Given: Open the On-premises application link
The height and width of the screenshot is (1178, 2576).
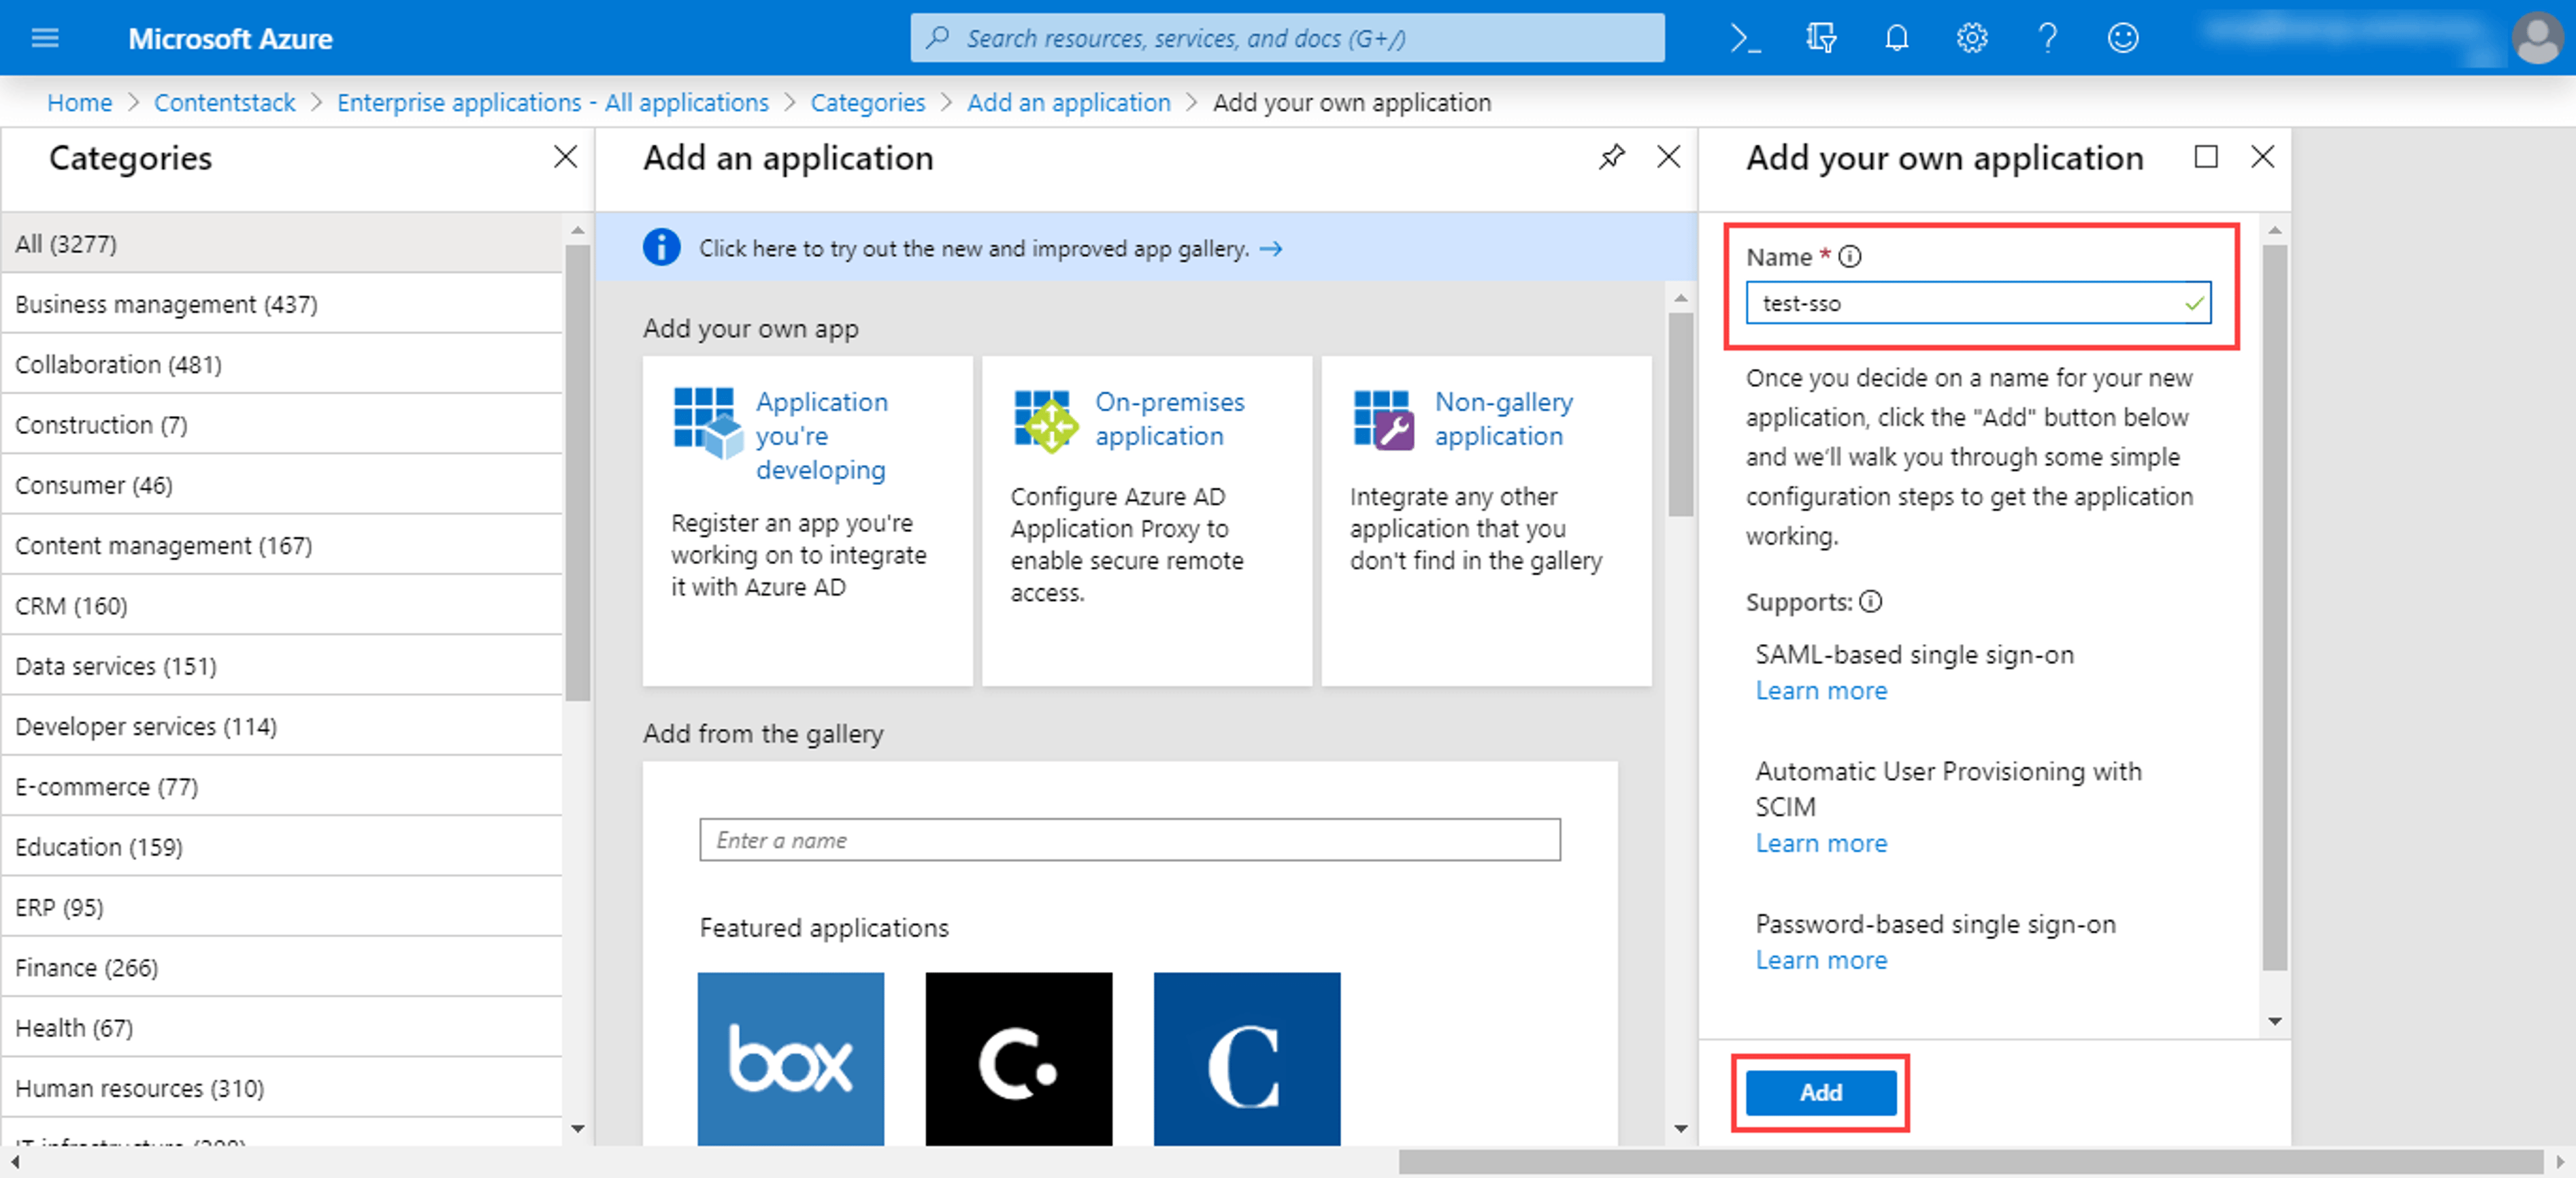Looking at the screenshot, I should click(x=1169, y=418).
